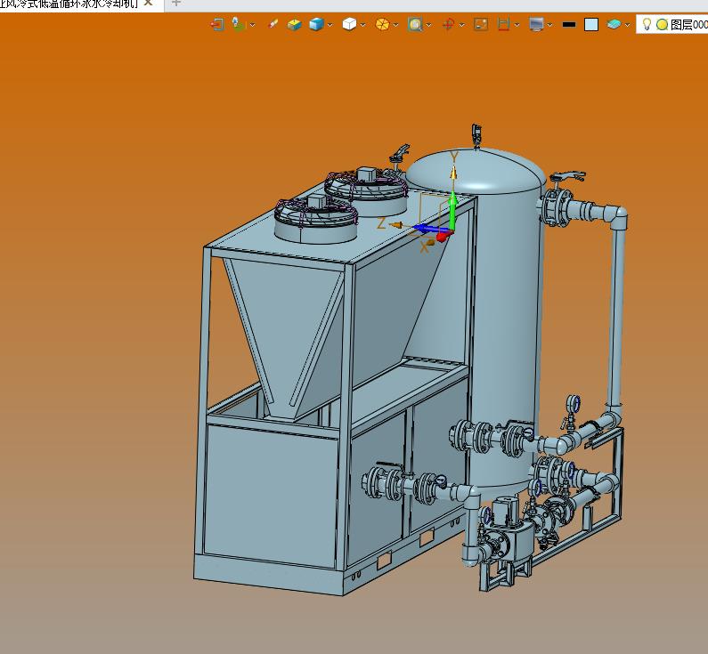Click the red rotate-target icon
The height and width of the screenshot is (654, 708).
click(448, 24)
